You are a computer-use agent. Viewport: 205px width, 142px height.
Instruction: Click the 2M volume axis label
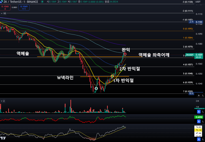(197, 101)
